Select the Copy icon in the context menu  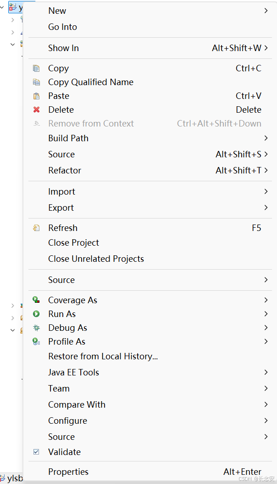point(36,68)
